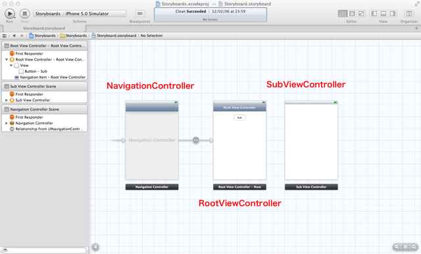The width and height of the screenshot is (421, 254).
Task: Click the outline filter search field
Action: (45, 250)
